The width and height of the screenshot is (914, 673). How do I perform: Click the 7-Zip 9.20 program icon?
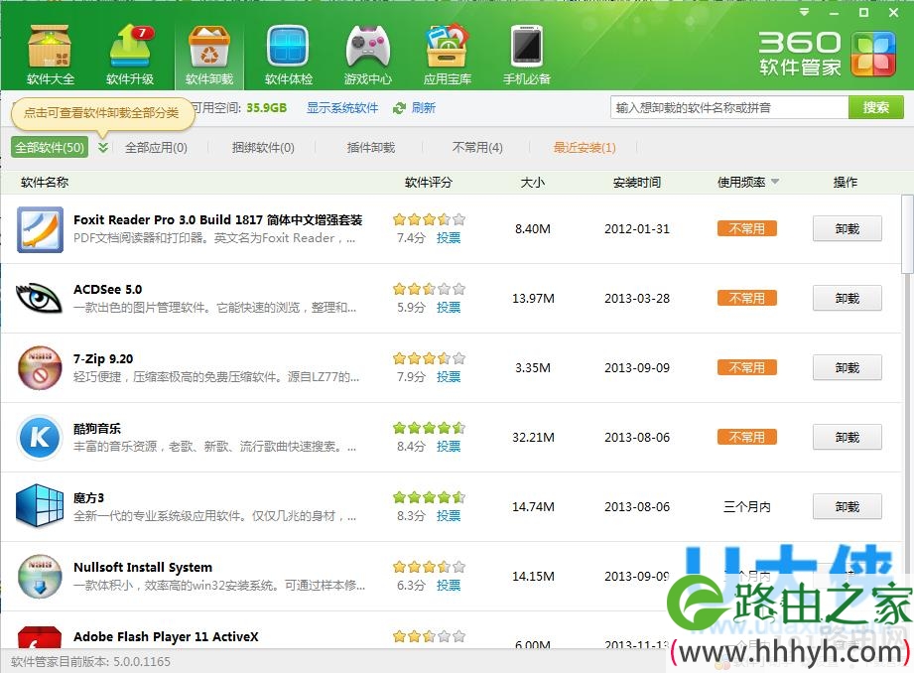coord(39,368)
